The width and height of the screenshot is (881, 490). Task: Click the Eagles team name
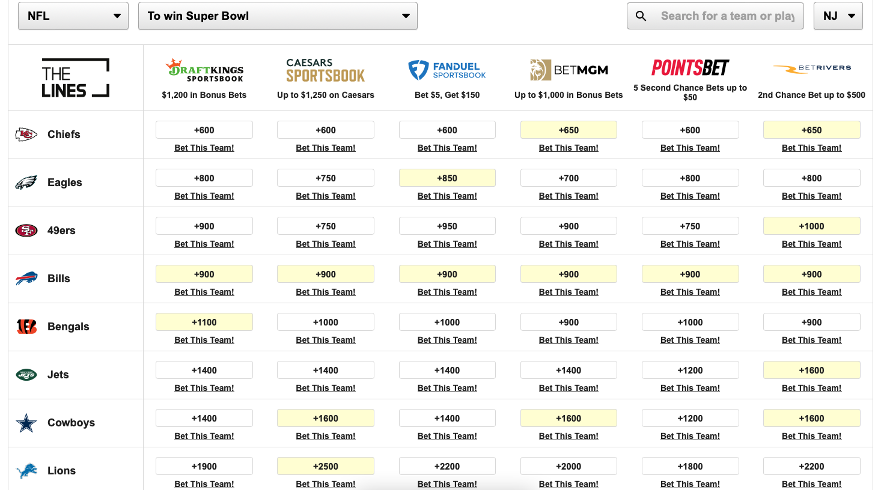[x=65, y=183]
